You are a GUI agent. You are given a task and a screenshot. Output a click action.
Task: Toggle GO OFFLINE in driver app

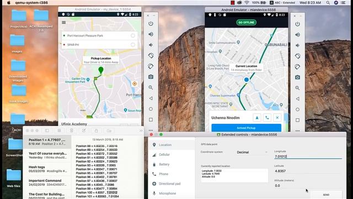point(247,23)
